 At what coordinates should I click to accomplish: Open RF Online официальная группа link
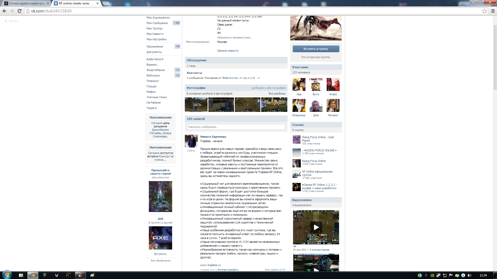[317, 173]
